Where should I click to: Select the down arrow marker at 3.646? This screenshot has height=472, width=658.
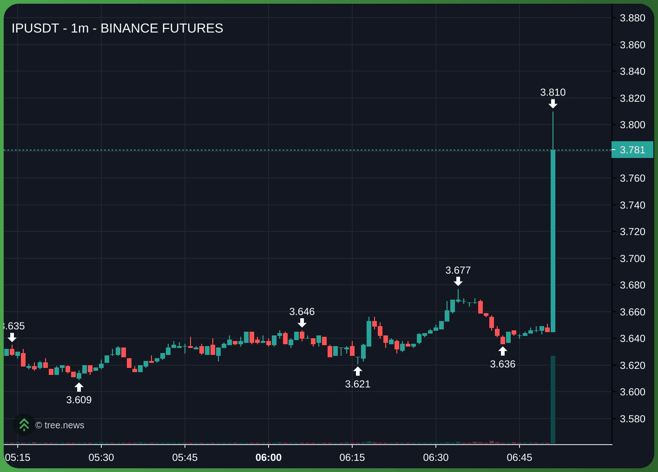pos(302,323)
